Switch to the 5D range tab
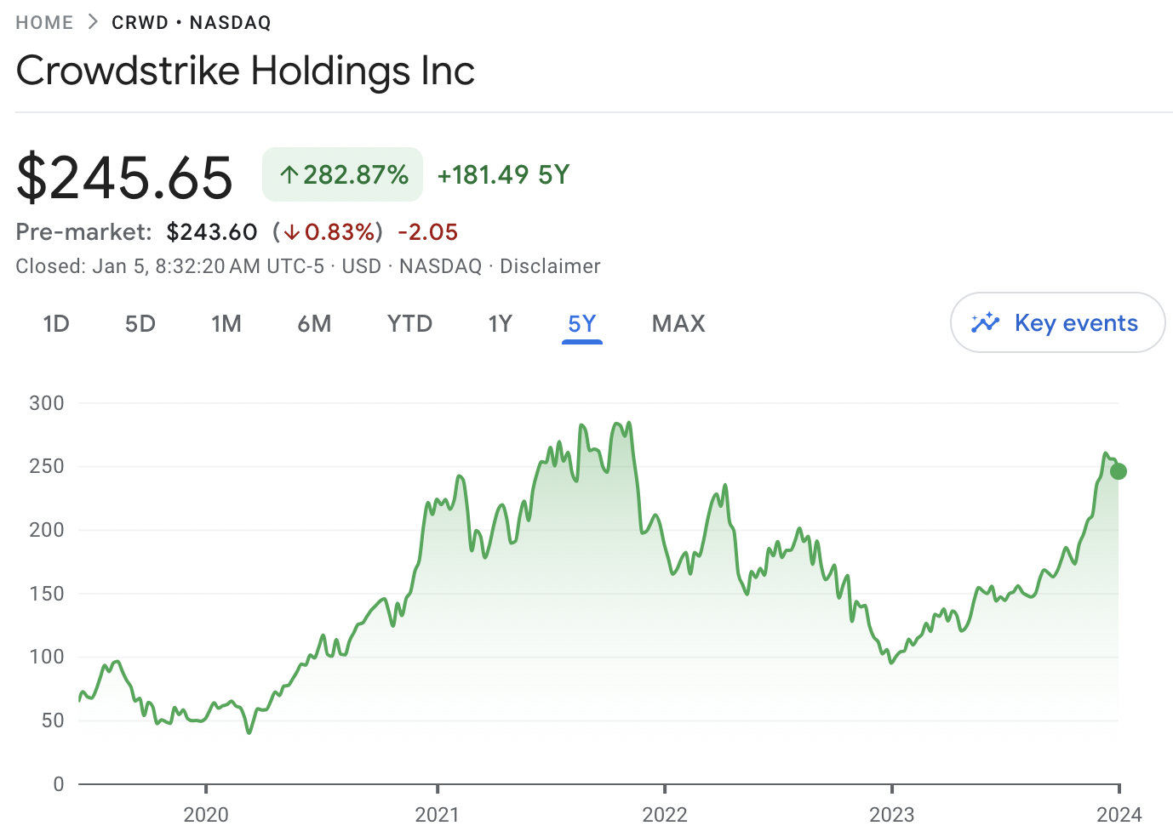The width and height of the screenshot is (1173, 837). click(x=140, y=323)
